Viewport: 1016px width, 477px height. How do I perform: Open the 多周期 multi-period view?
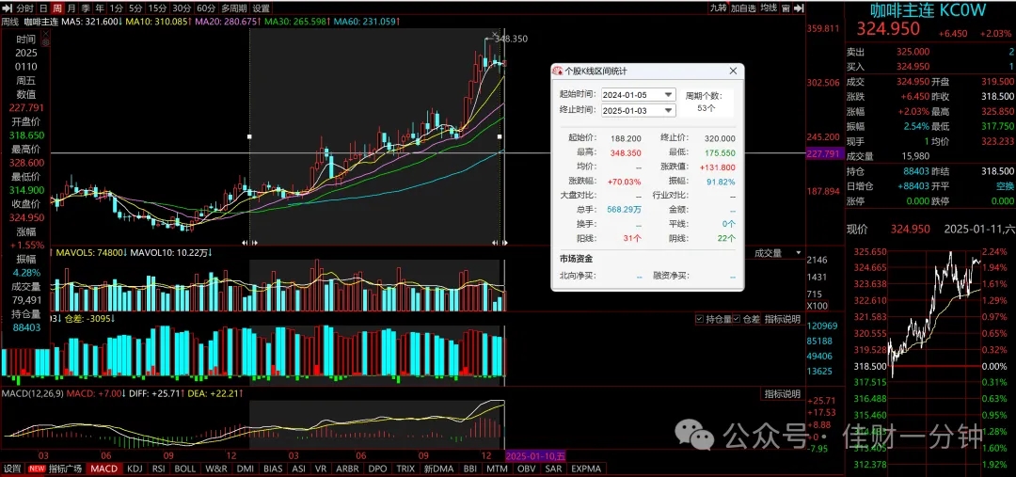click(x=233, y=8)
